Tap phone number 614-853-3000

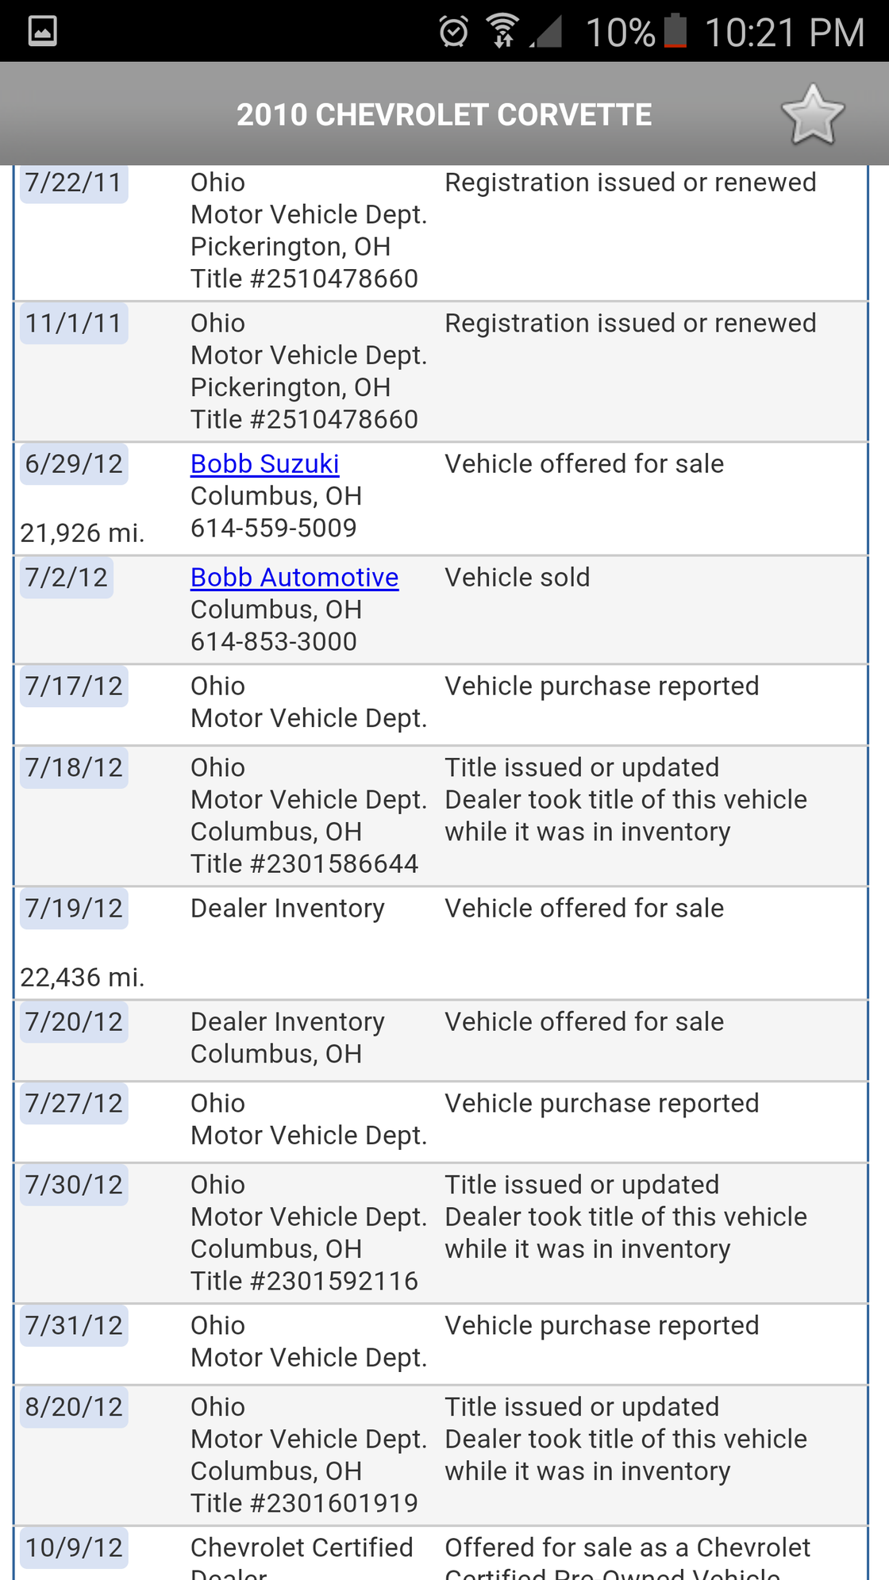pos(273,641)
